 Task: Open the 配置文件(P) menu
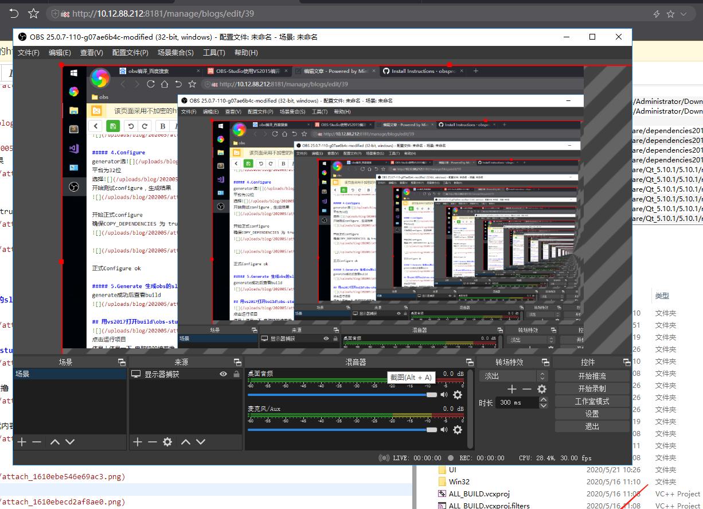[130, 52]
